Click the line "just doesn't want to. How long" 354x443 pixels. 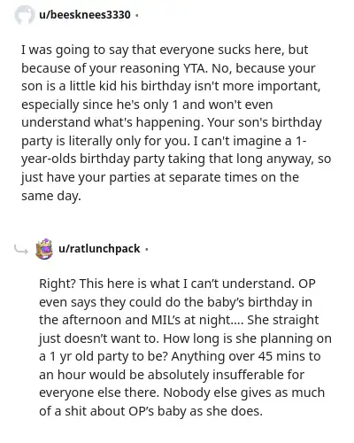pyautogui.click(x=185, y=338)
